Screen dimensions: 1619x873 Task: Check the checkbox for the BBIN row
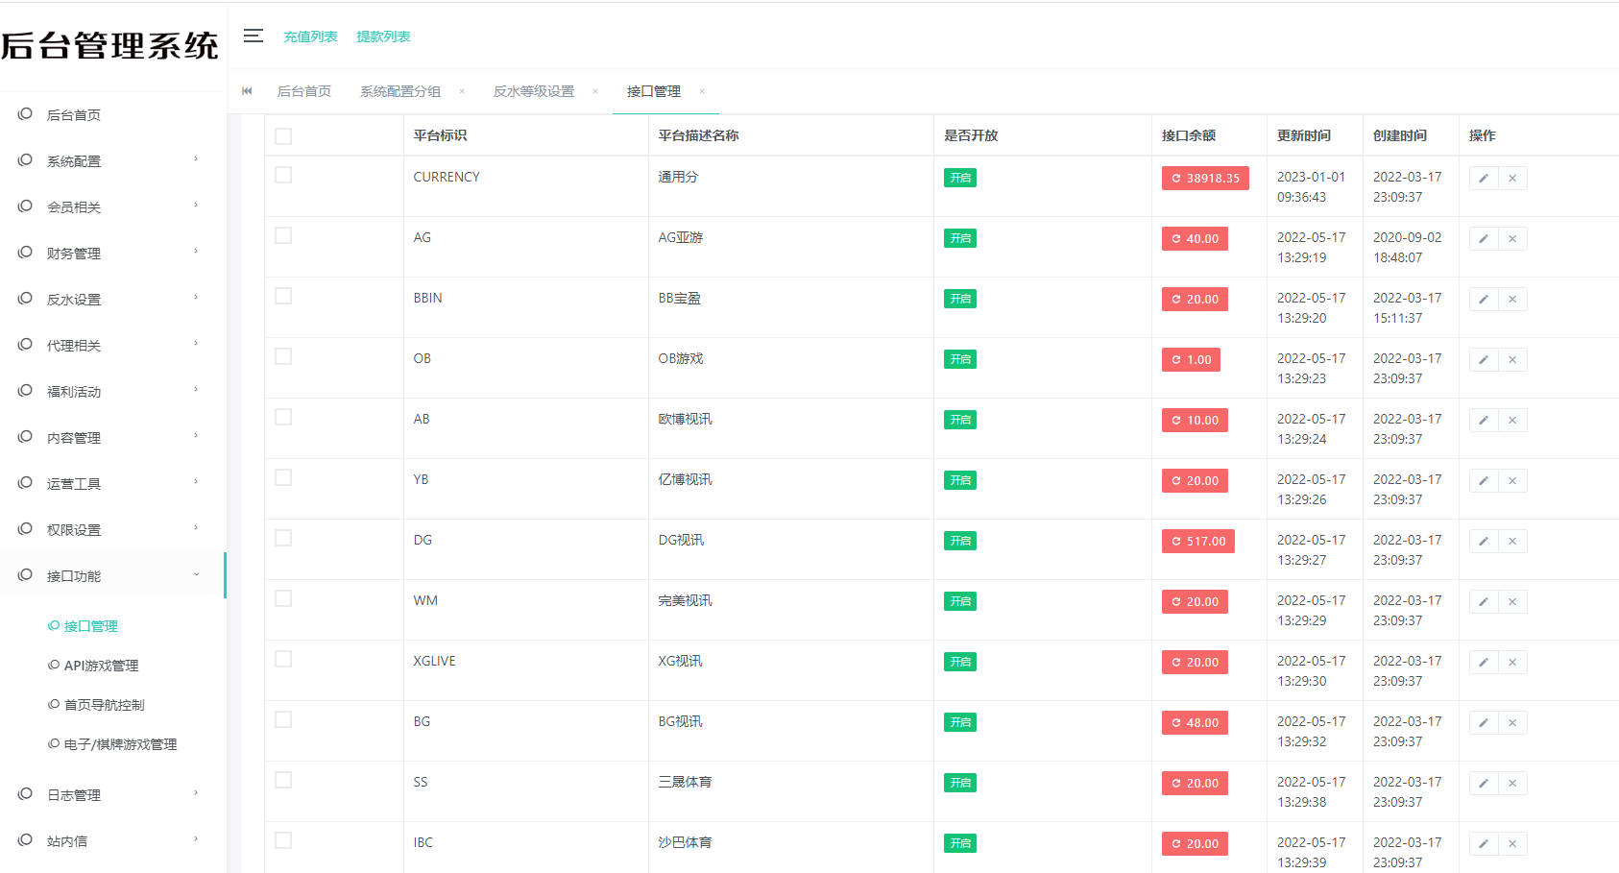point(282,296)
